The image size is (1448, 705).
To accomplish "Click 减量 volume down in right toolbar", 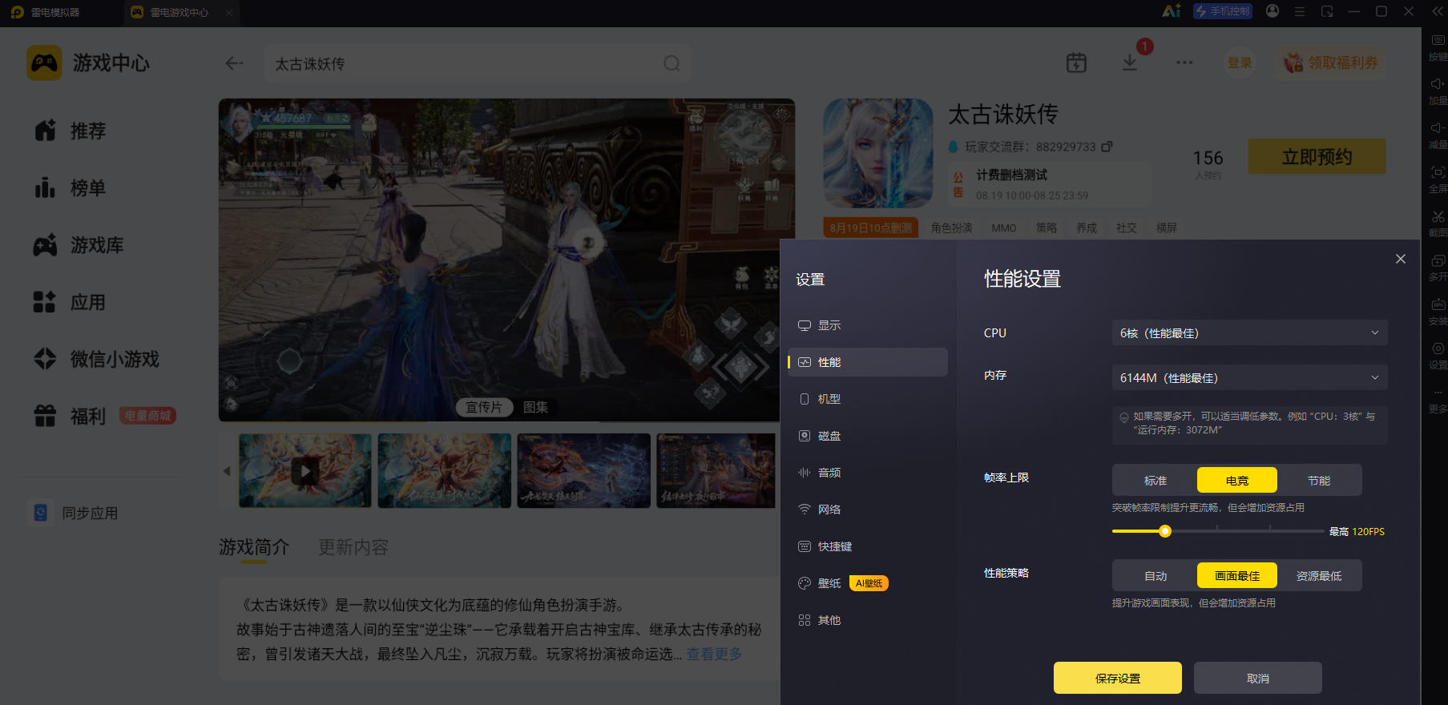I will (1438, 135).
